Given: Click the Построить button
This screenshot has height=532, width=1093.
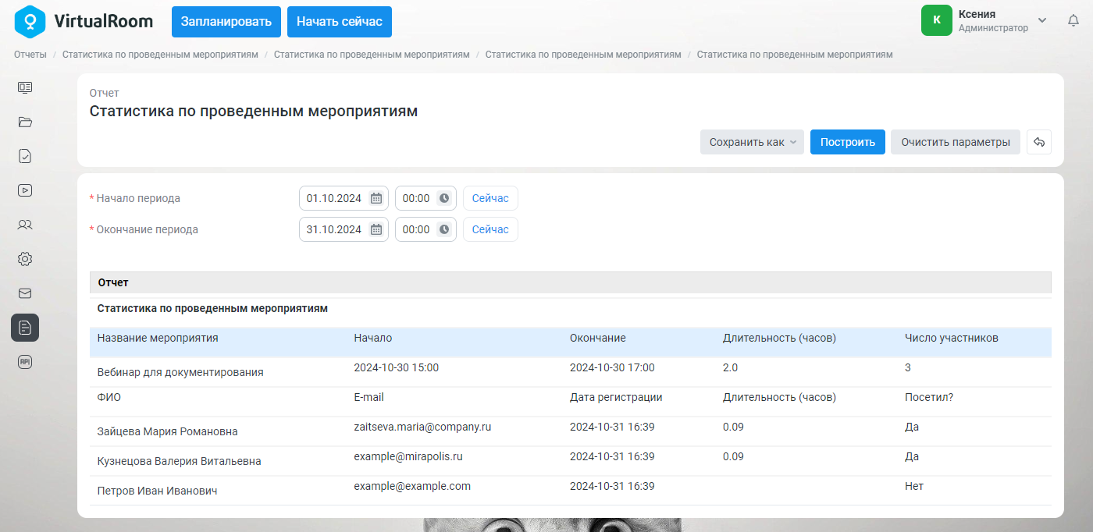Looking at the screenshot, I should (x=848, y=142).
